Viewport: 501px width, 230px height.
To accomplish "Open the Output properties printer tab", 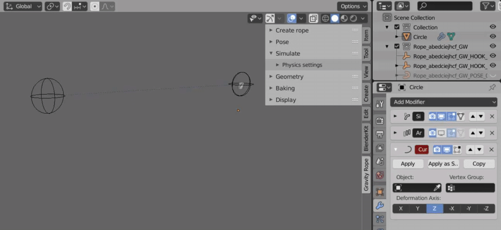I will tap(380, 134).
